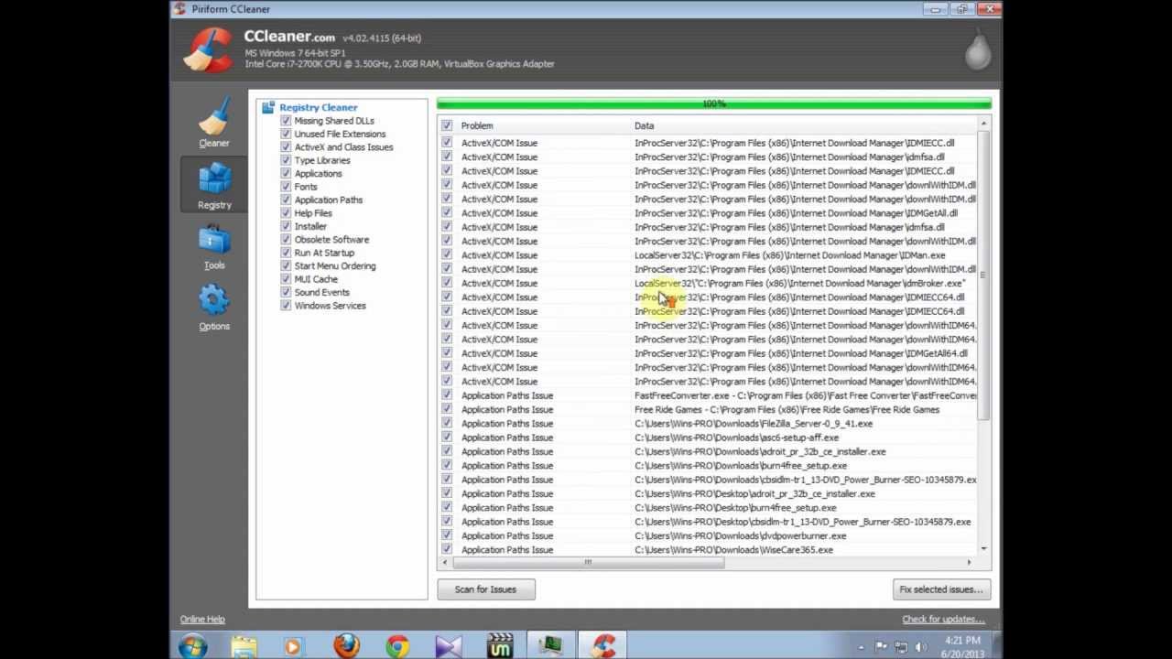Click the scroll-right arrow of results list
1172x659 pixels.
(x=969, y=563)
